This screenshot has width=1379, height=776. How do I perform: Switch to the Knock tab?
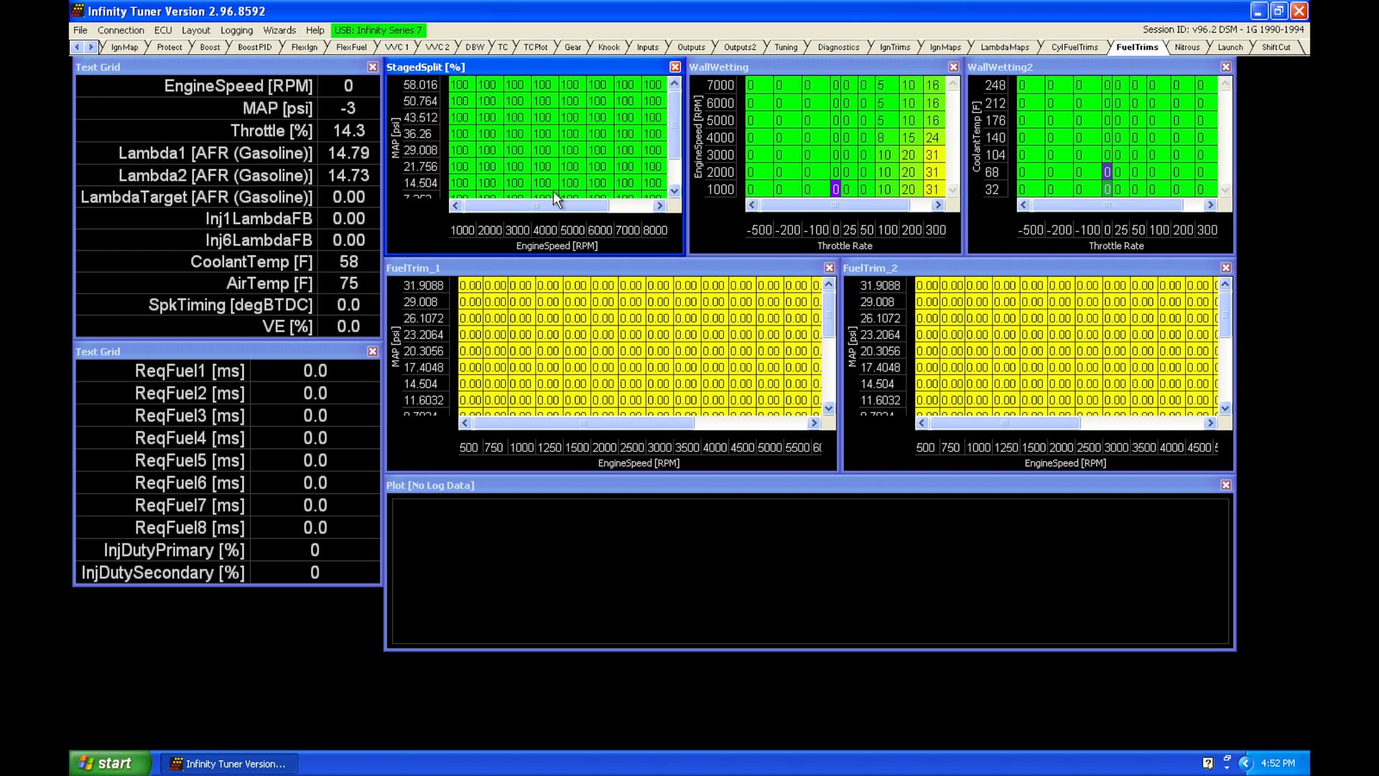(608, 47)
